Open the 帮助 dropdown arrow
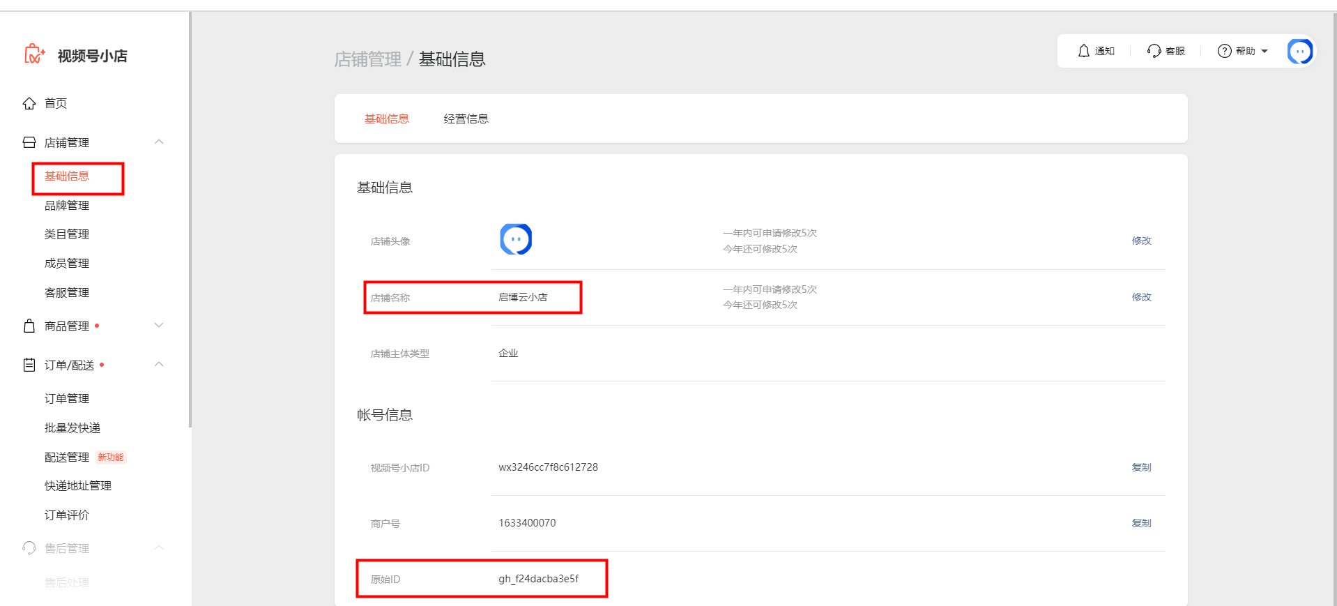1337x606 pixels. 1265,51
